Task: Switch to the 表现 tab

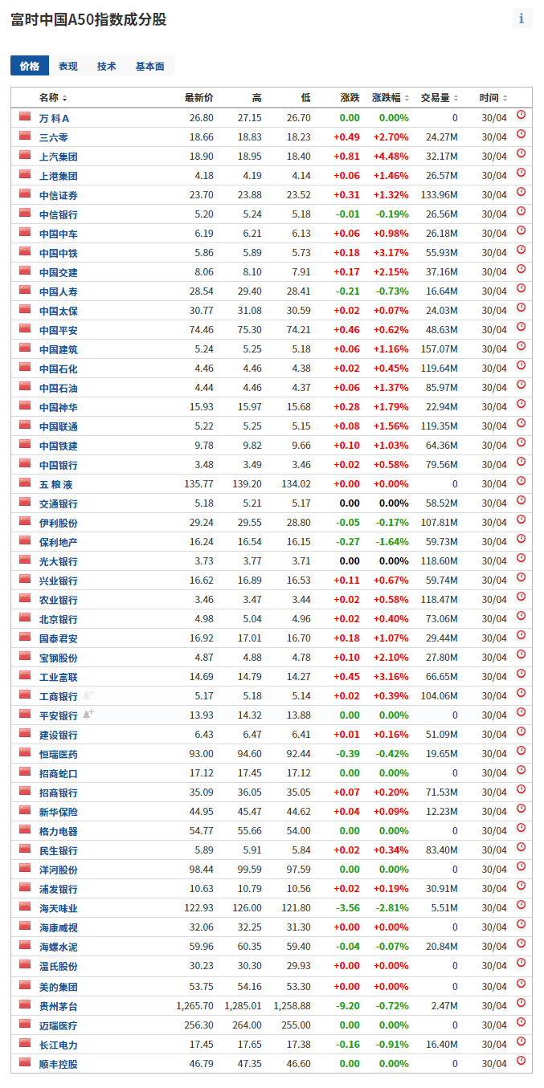Action: (x=68, y=66)
